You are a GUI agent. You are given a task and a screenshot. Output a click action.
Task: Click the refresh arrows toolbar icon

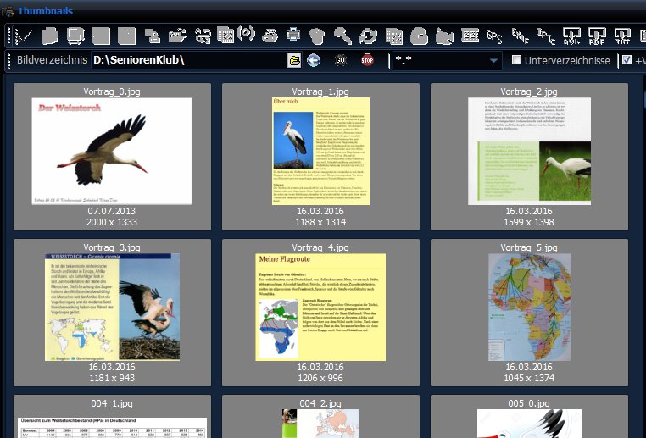pyautogui.click(x=368, y=36)
